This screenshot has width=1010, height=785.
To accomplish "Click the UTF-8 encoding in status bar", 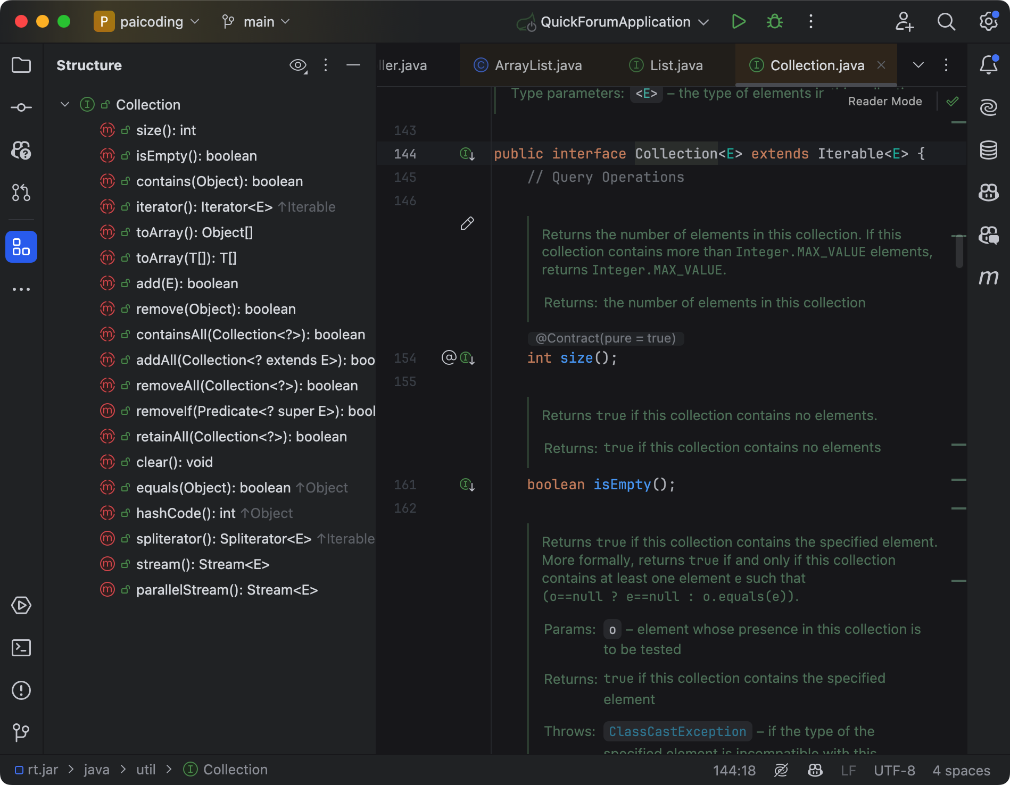I will tap(895, 770).
